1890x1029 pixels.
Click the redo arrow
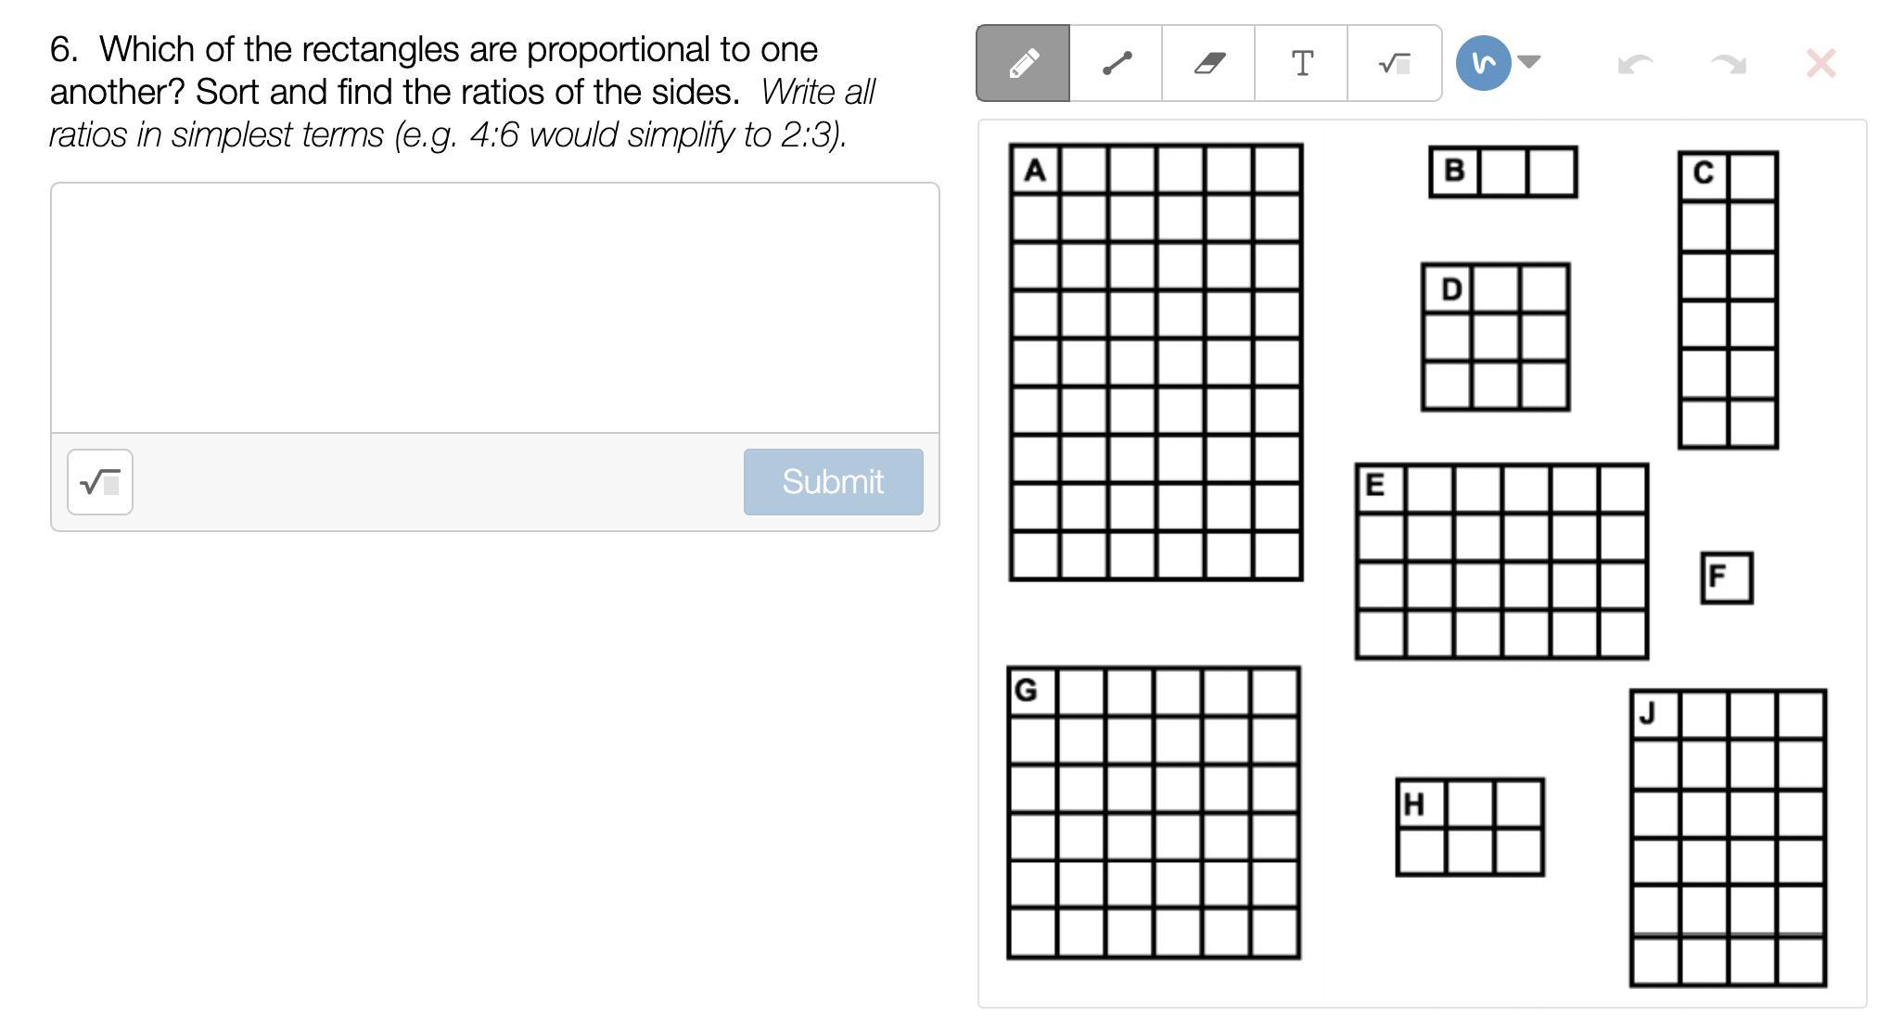[x=1728, y=64]
